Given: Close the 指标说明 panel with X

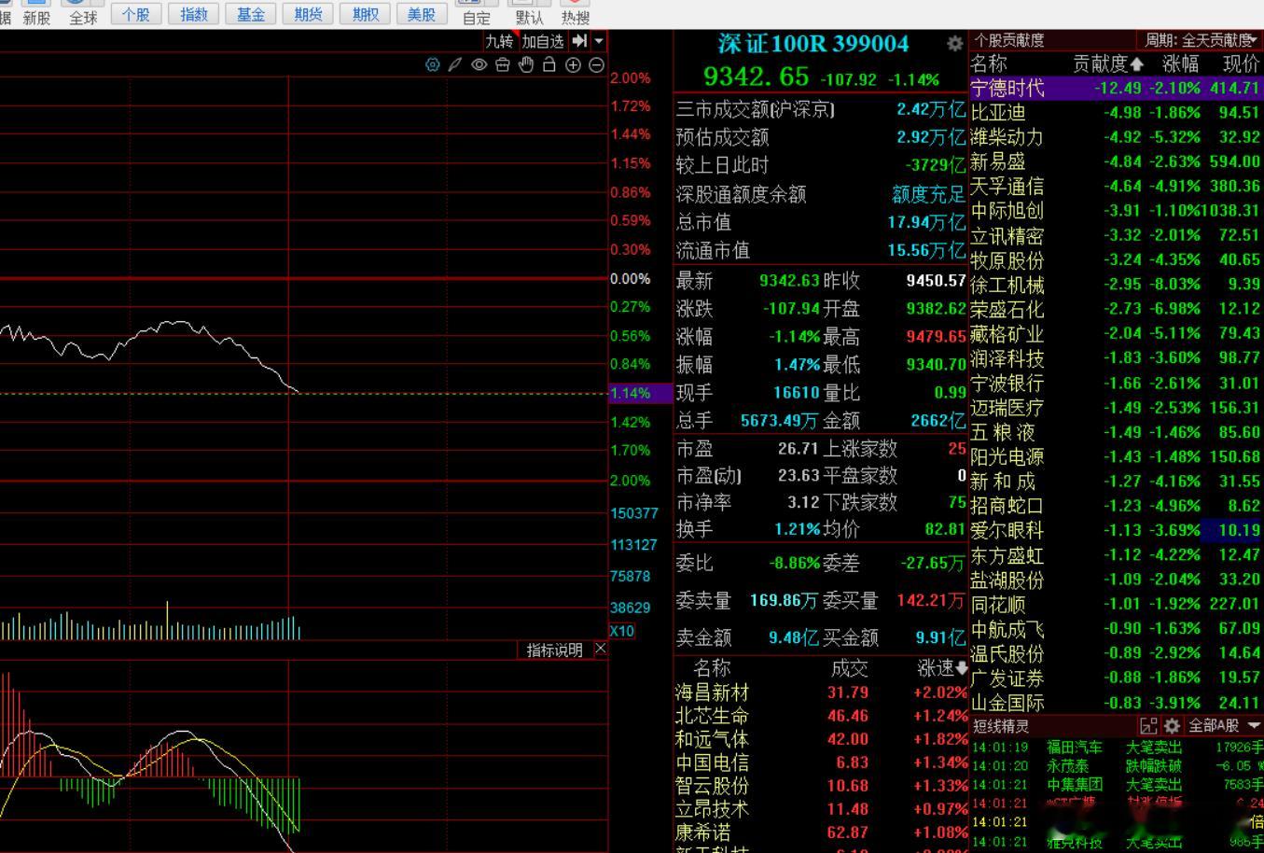Looking at the screenshot, I should click(x=600, y=649).
